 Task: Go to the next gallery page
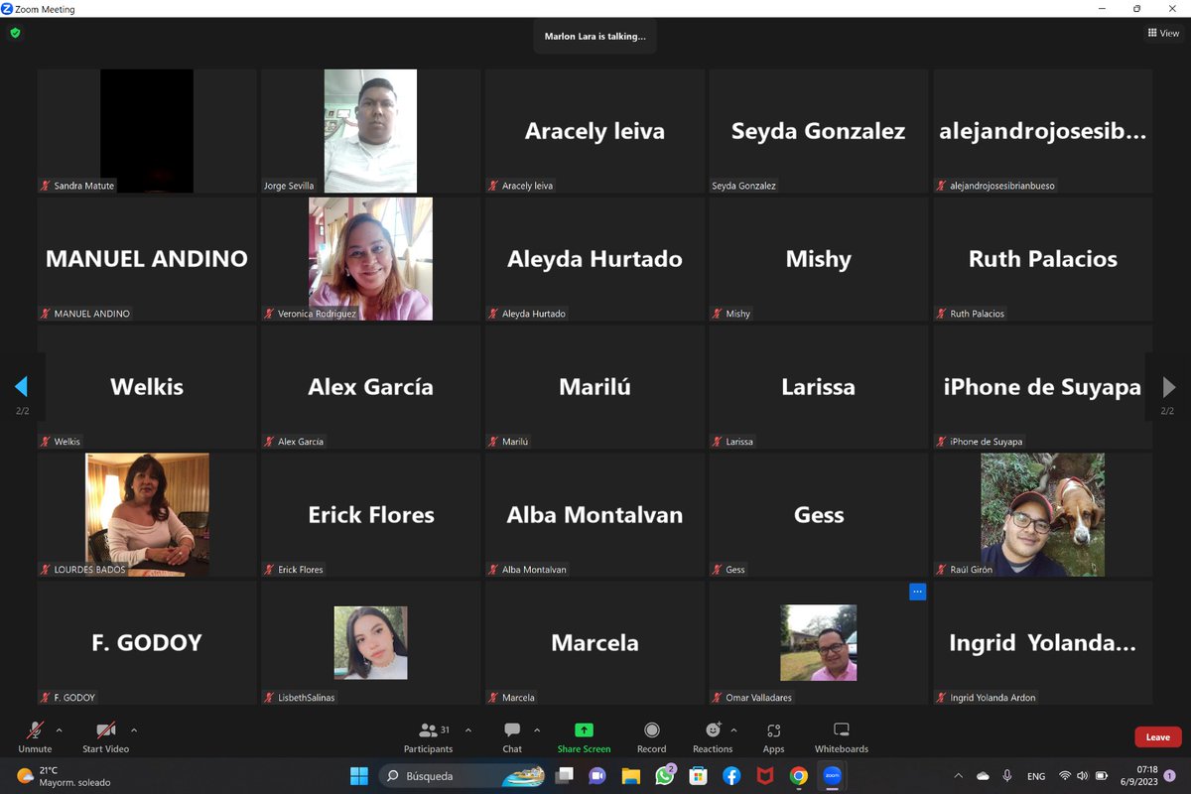pyautogui.click(x=1169, y=386)
